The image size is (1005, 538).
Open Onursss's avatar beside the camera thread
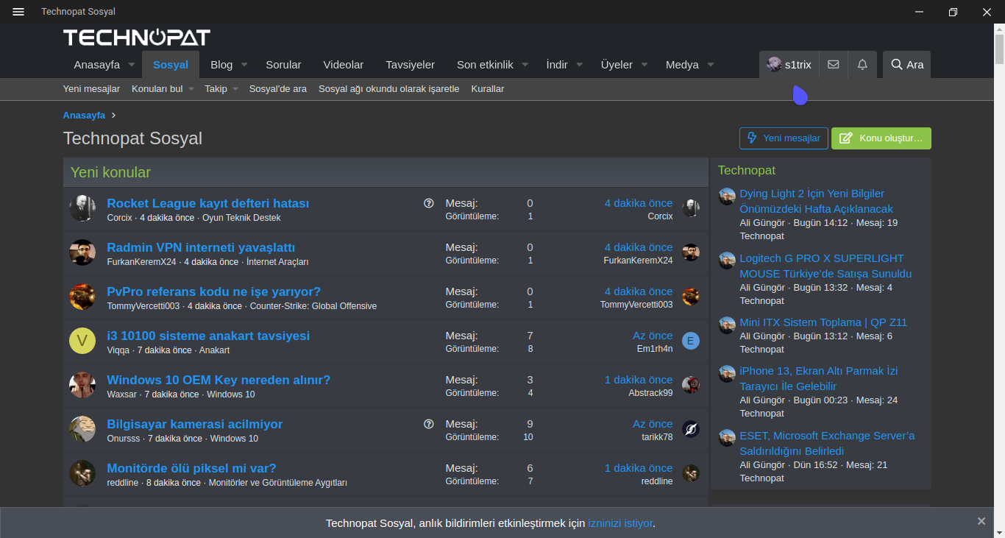click(x=82, y=429)
